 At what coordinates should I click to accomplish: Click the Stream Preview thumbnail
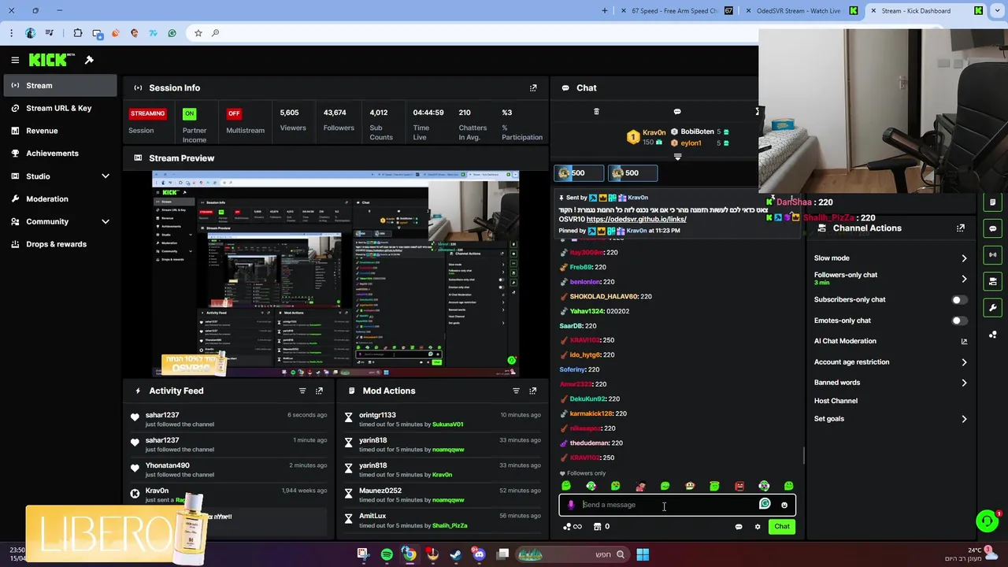[335, 273]
